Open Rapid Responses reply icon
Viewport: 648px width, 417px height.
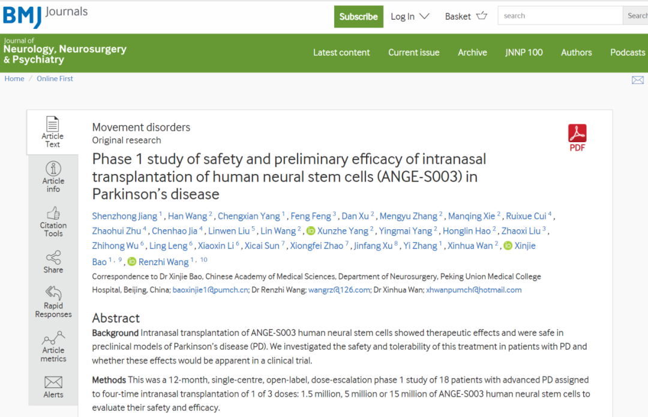click(x=53, y=293)
